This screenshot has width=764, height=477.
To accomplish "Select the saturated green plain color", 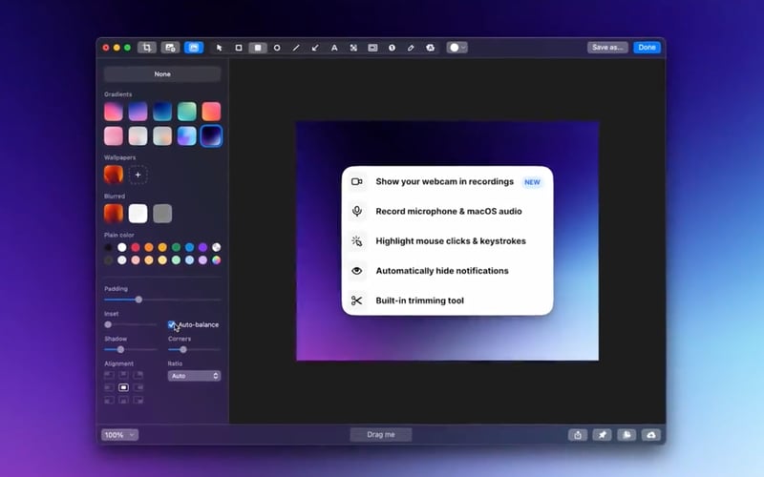I will click(x=176, y=247).
